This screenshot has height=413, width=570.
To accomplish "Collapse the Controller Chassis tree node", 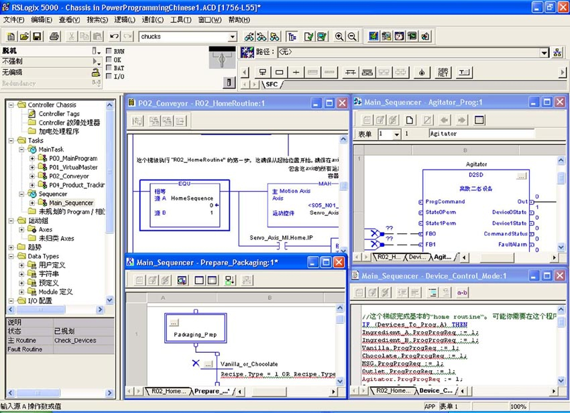I will [11, 105].
